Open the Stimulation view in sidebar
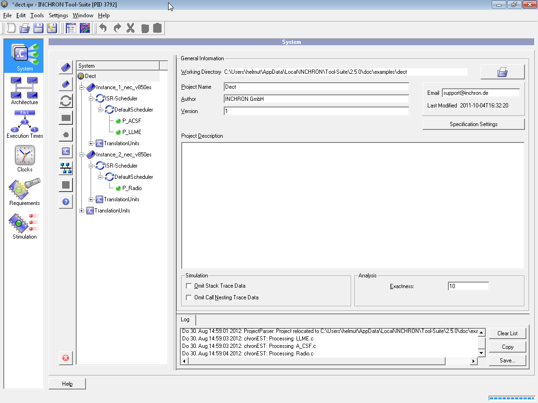 24,226
